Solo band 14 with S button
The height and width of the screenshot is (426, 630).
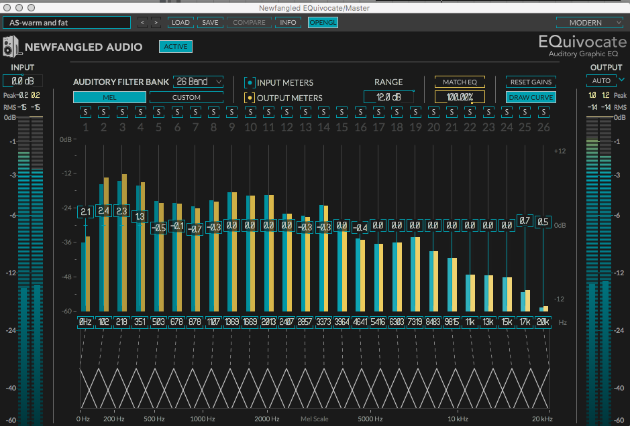323,113
